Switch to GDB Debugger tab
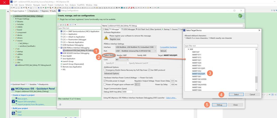Screen dimensions: 277x118 click(x=128, y=29)
